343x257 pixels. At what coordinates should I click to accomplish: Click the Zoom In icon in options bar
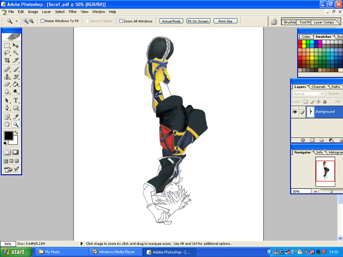(x=26, y=21)
